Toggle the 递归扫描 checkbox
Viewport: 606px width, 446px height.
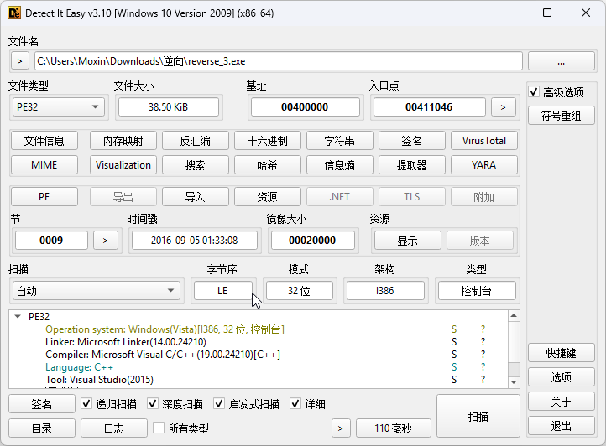pos(87,404)
